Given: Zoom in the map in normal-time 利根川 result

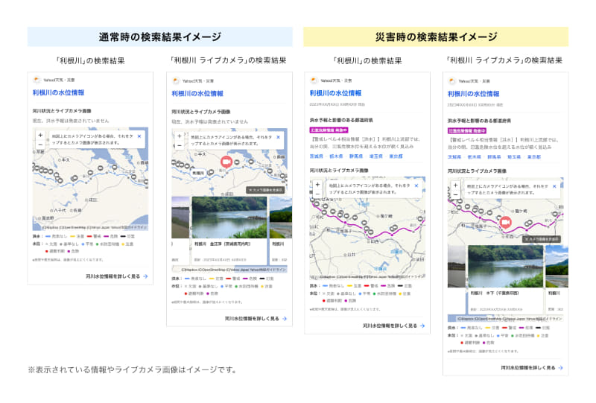Looking at the screenshot, I should coord(40,136).
